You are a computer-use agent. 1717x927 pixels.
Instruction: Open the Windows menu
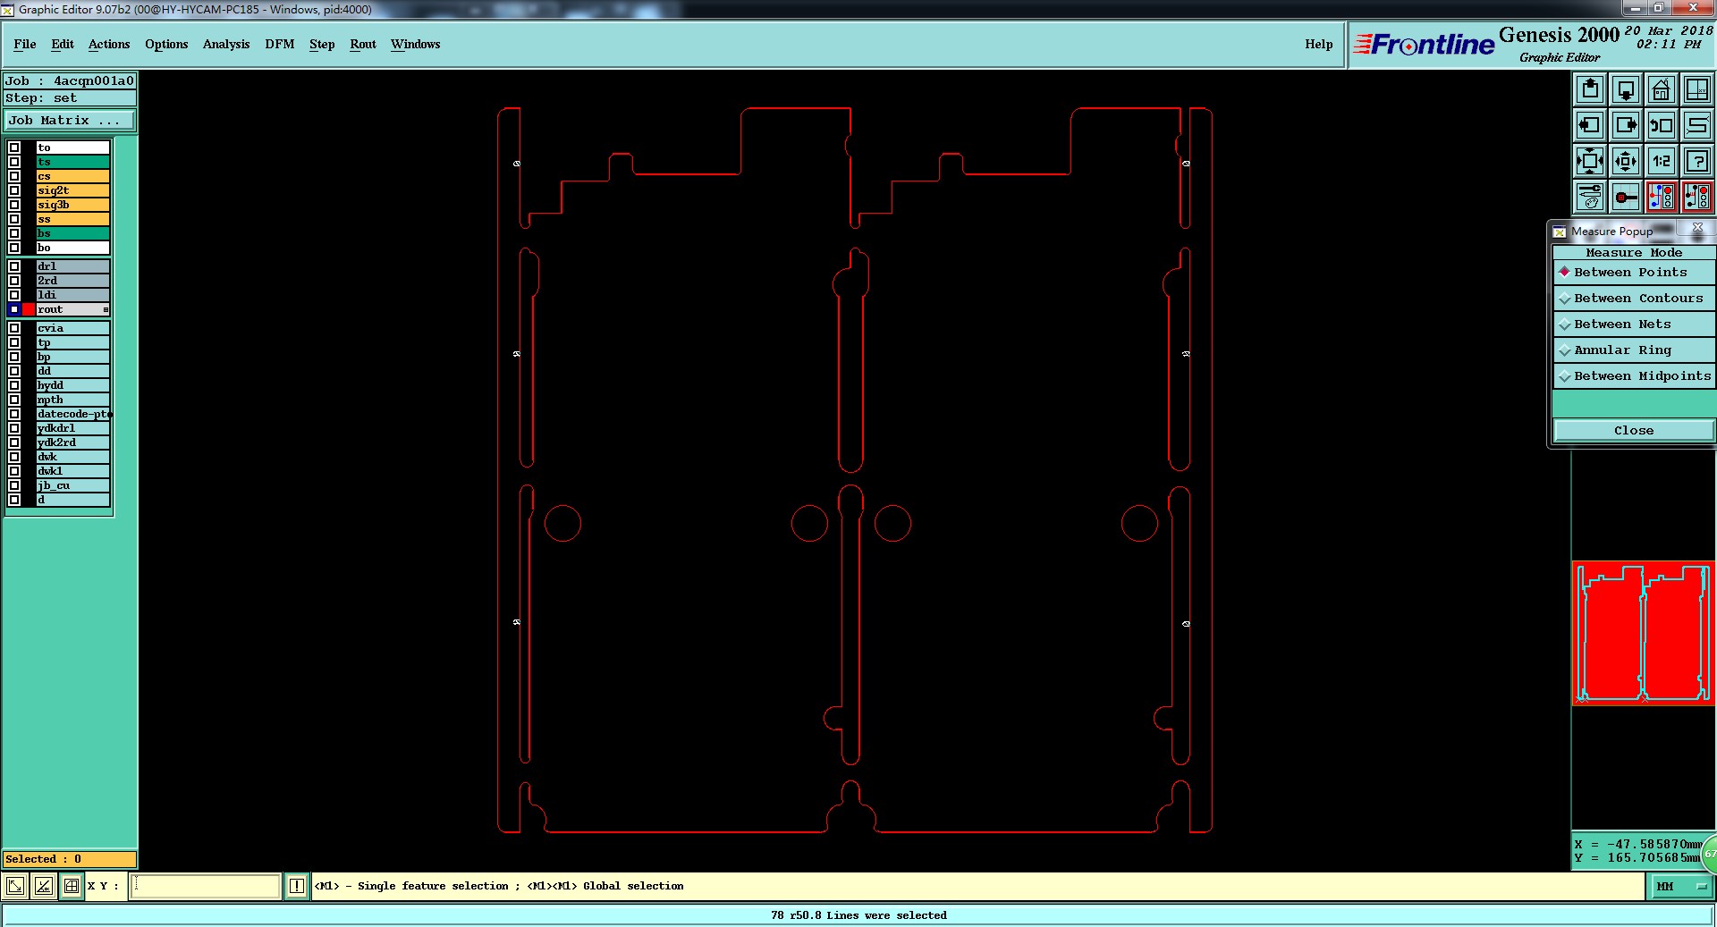click(415, 44)
